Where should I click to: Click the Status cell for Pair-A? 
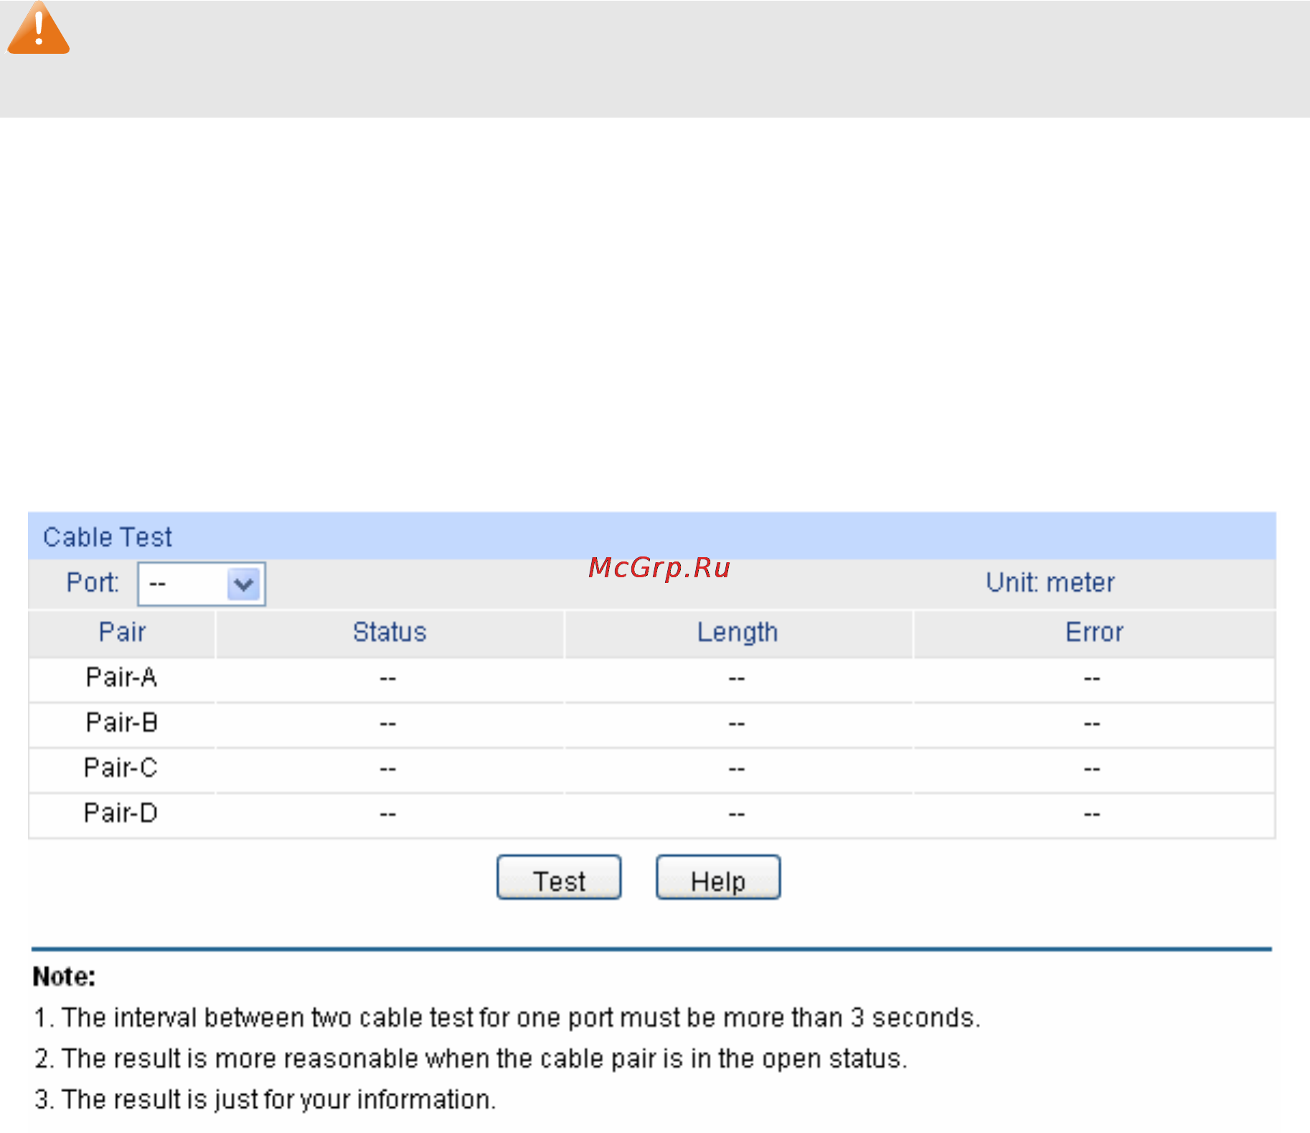[x=389, y=679]
